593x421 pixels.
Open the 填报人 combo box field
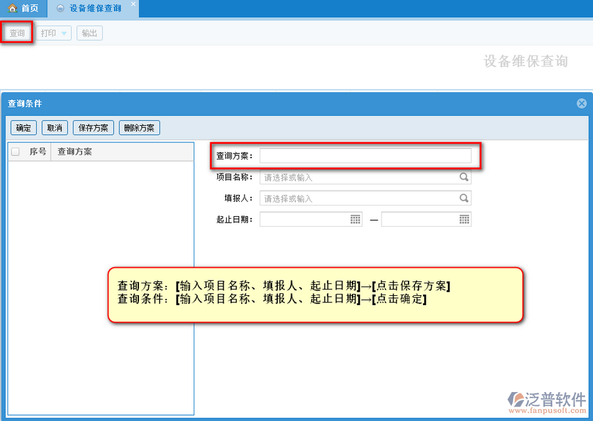click(359, 198)
